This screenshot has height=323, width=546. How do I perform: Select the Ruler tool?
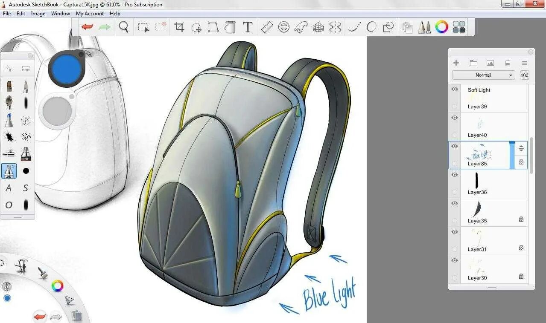click(267, 27)
